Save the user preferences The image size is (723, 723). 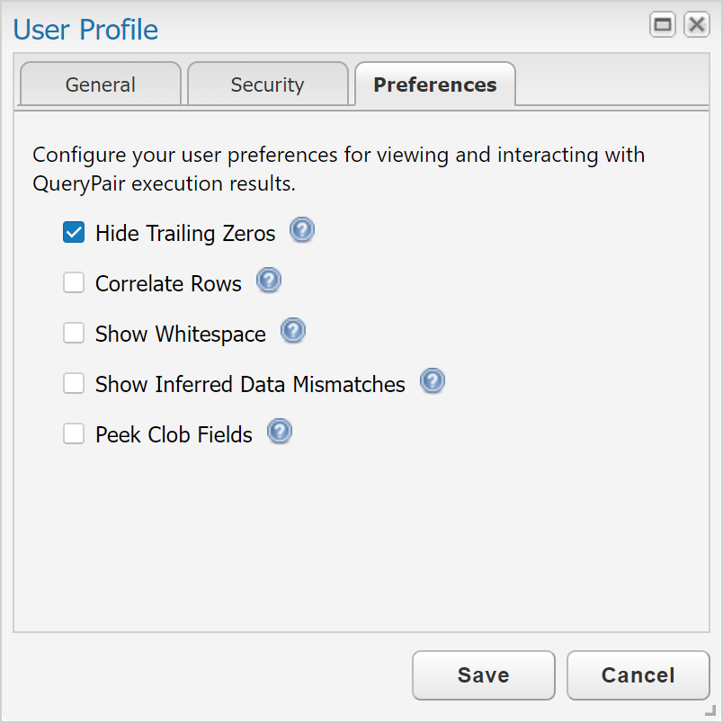483,675
